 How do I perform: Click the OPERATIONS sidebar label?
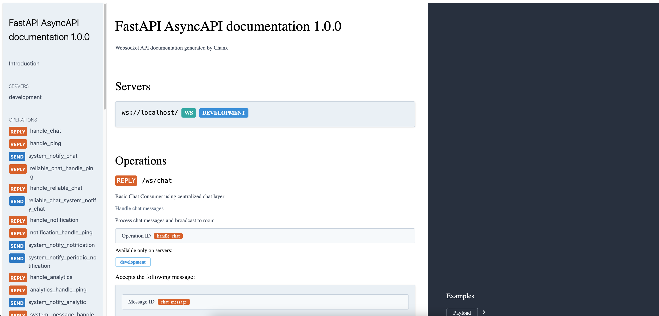(x=23, y=120)
